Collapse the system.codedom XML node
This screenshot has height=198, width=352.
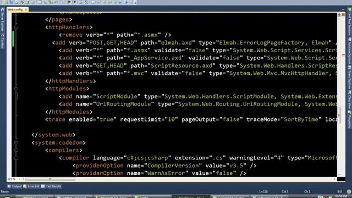(16, 142)
